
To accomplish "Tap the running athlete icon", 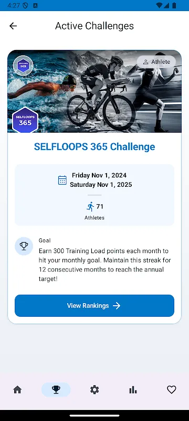I will pos(90,206).
